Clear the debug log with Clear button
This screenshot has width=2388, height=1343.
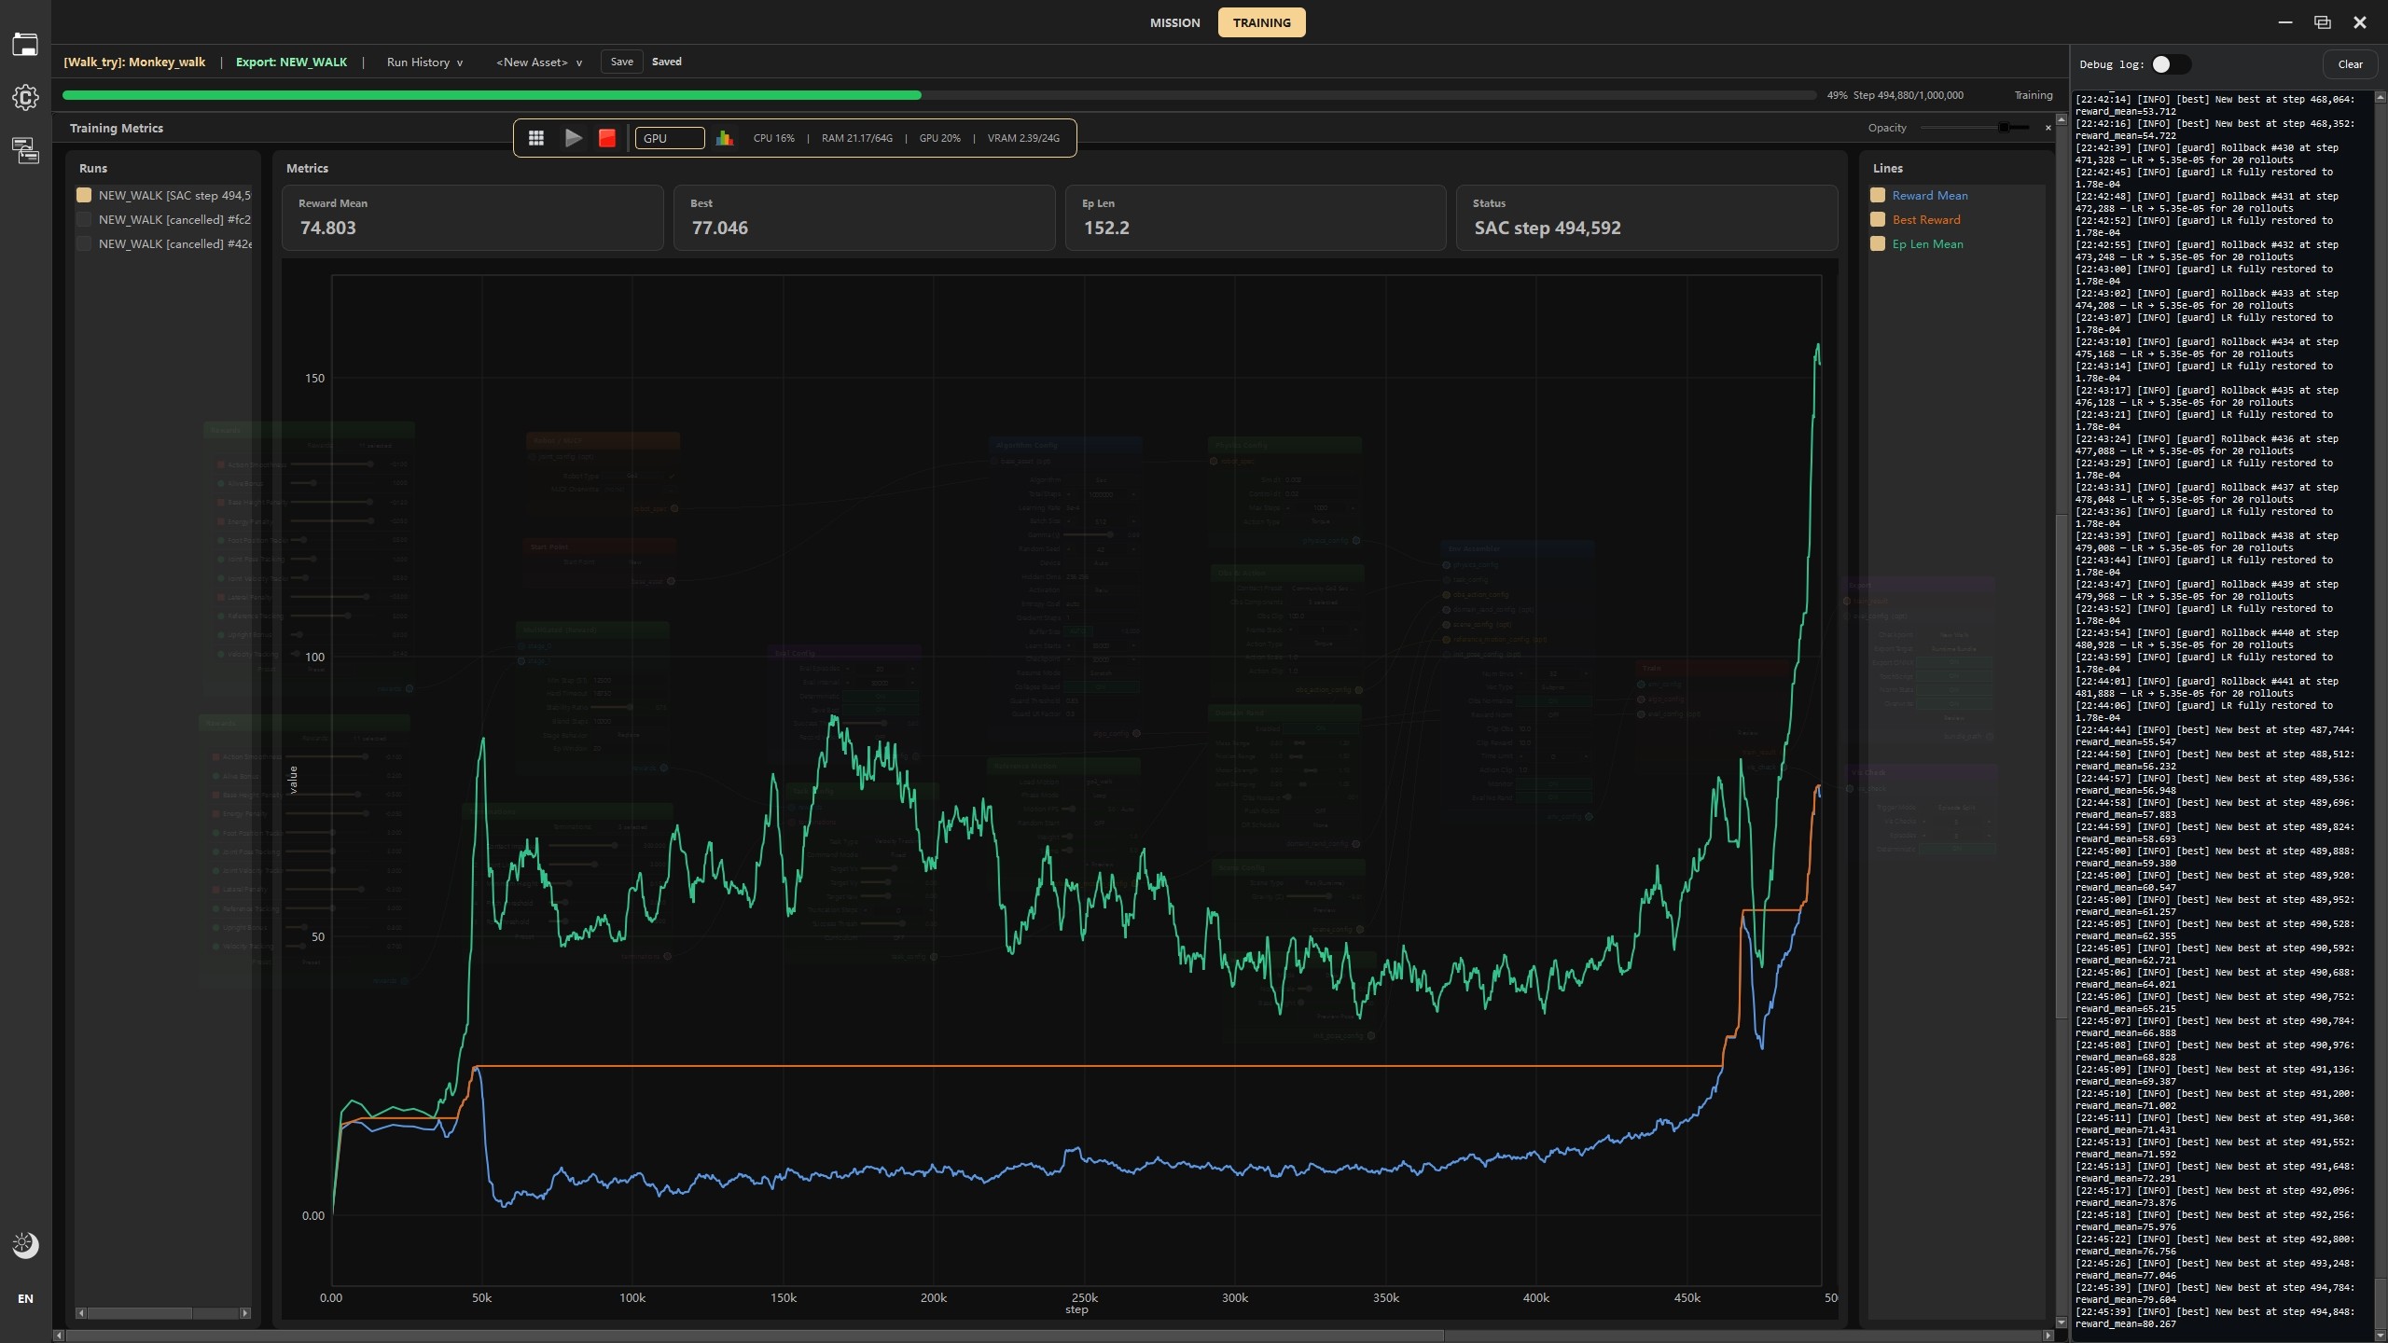[x=2350, y=64]
